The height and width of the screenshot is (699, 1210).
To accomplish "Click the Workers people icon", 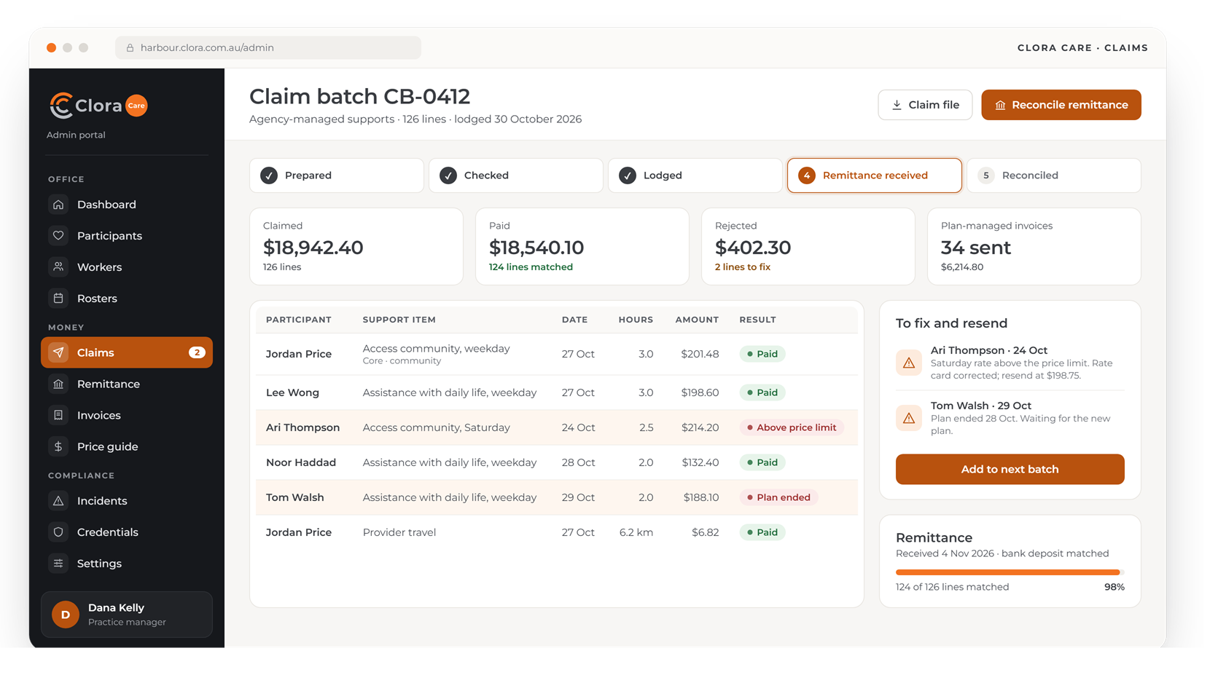I will (x=58, y=267).
